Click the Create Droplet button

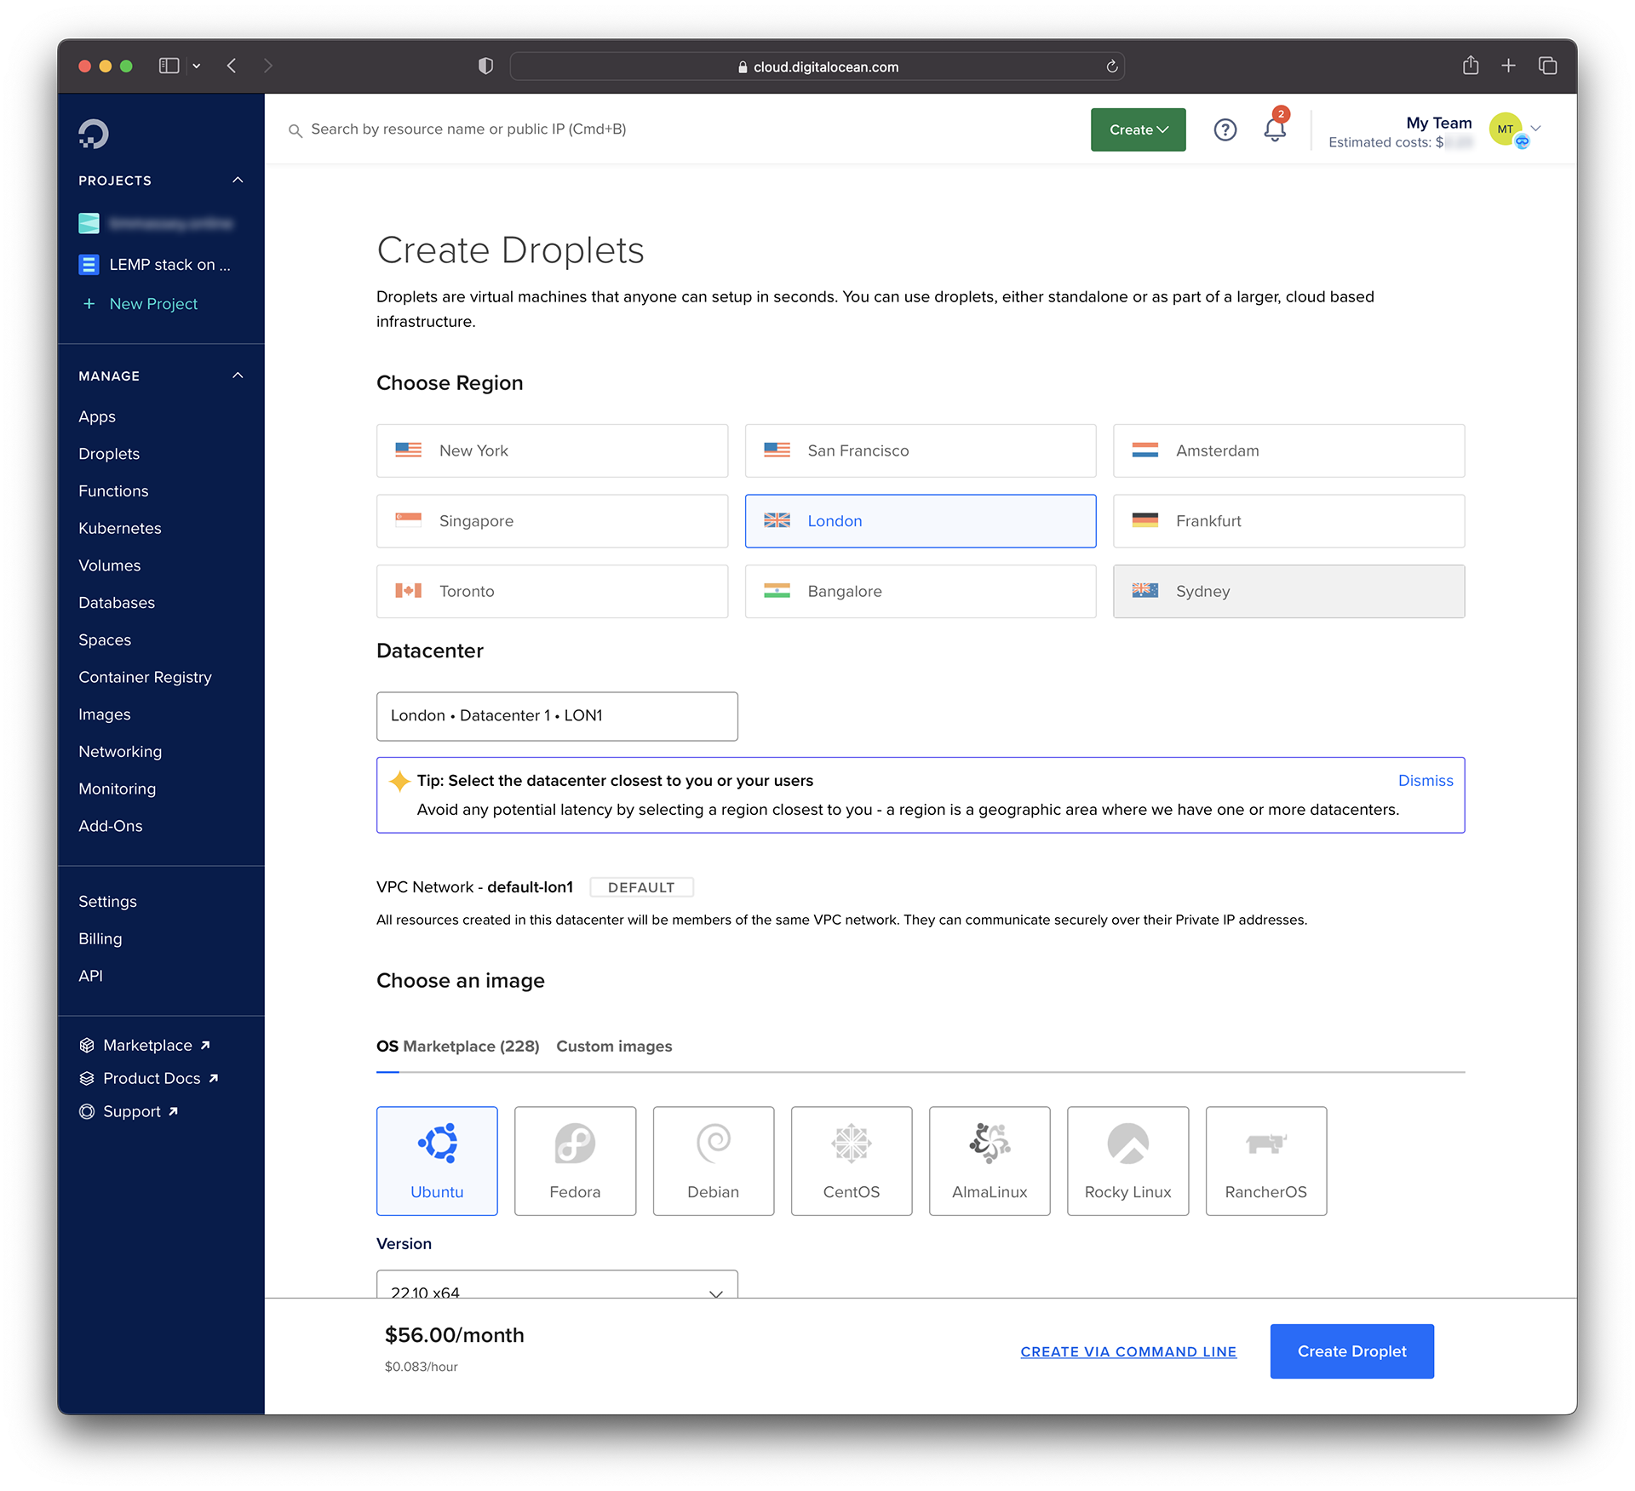(1351, 1351)
